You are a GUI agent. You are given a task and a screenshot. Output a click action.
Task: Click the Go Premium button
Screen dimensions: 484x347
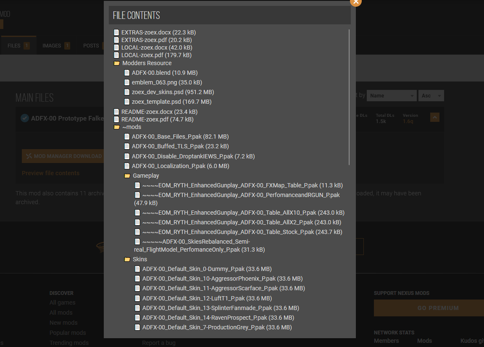coord(429,308)
